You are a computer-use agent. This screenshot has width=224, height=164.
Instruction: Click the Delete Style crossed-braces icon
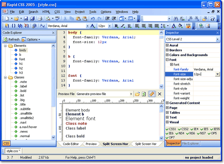26,26
